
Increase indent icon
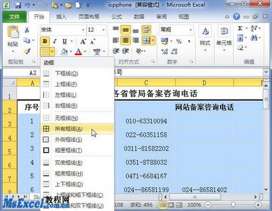click(x=126, y=51)
